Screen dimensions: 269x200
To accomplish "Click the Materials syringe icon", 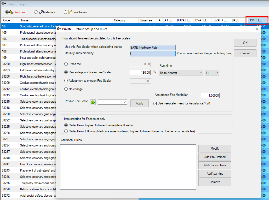I will 41,12.
